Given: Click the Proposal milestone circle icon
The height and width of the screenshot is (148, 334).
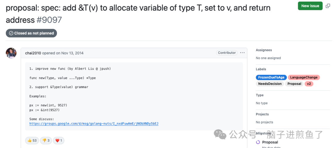Looking at the screenshot, I should pos(258,142).
